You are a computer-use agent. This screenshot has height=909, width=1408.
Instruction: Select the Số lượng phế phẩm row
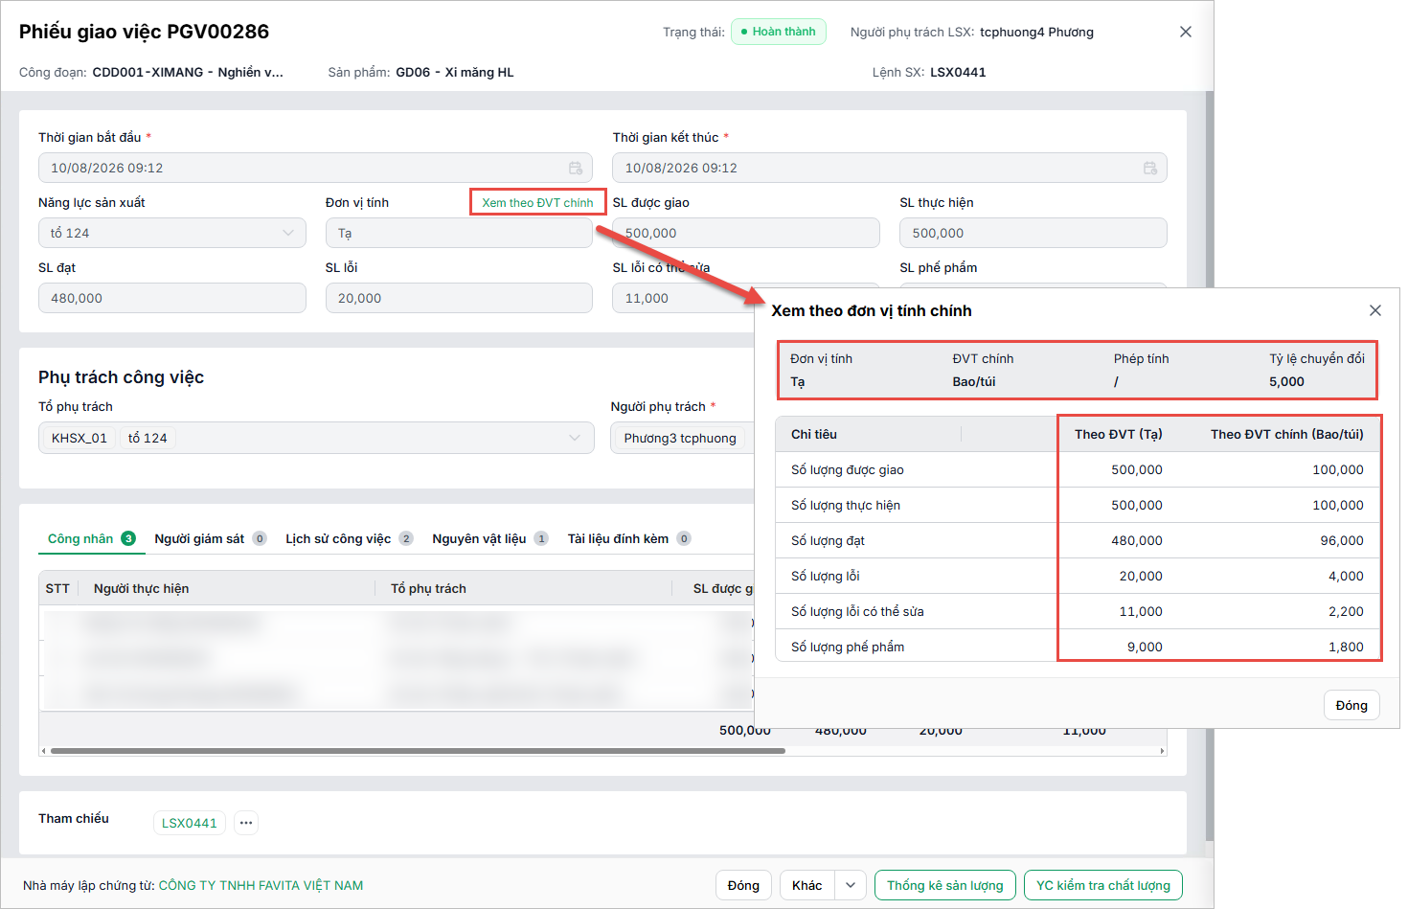point(1078,647)
